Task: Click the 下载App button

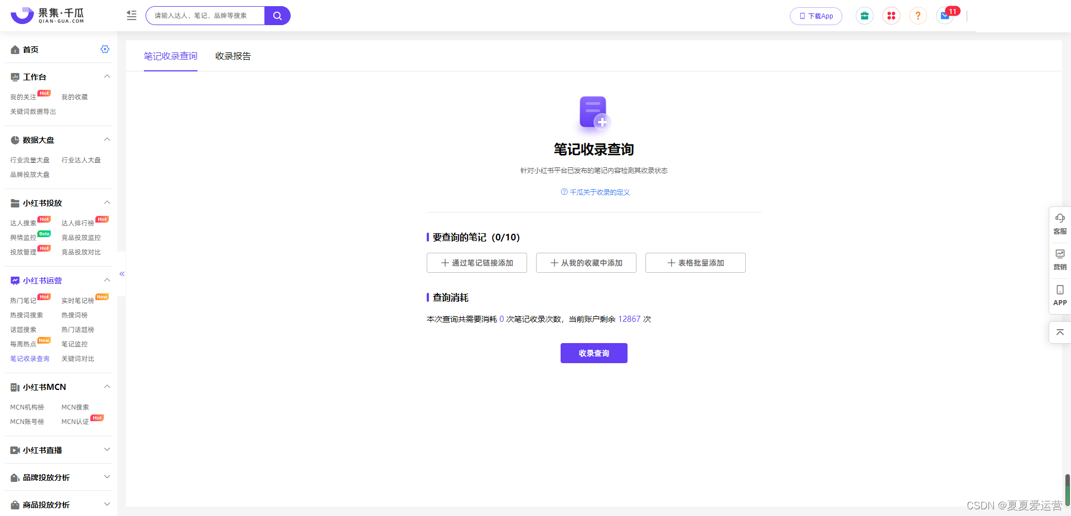Action: 816,16
